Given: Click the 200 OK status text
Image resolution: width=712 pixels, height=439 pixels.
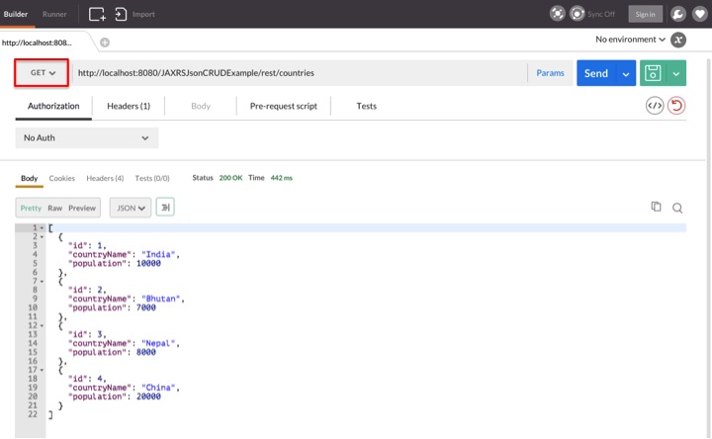Looking at the screenshot, I should point(230,178).
